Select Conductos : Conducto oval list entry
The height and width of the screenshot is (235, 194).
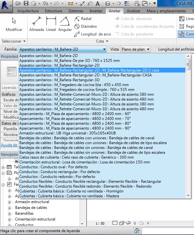tap(53, 167)
